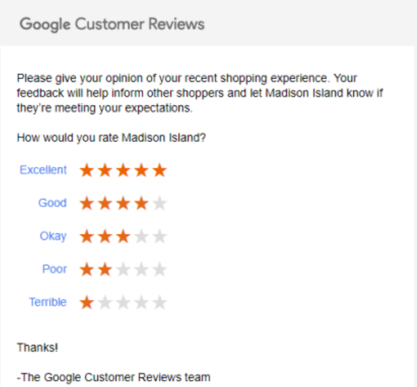This screenshot has height=387, width=417.
Task: Click second orange star in Poor row
Action: click(x=105, y=269)
